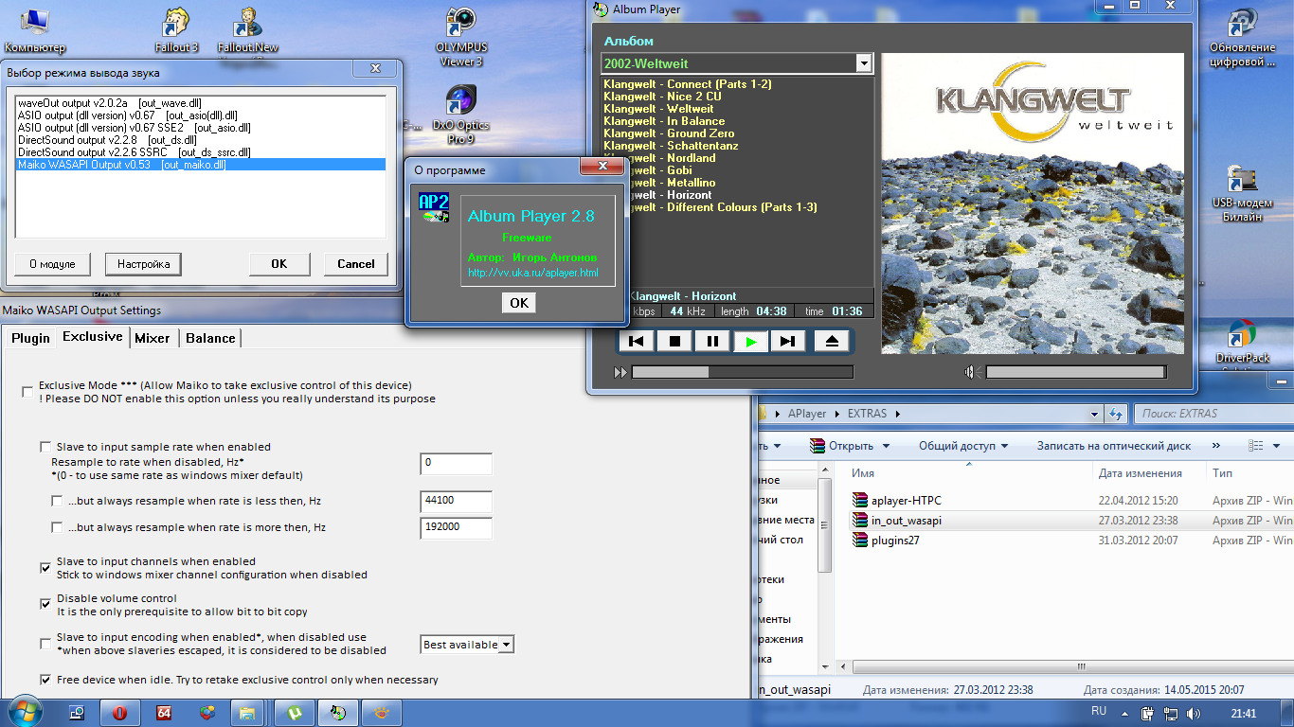The image size is (1294, 727).
Task: Switch to the Mixer tab
Action: [x=153, y=338]
